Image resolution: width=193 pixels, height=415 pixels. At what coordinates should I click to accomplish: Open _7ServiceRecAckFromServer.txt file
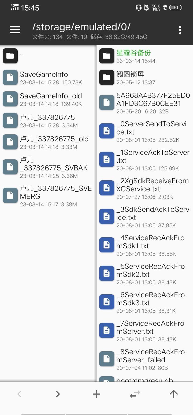pos(150,328)
